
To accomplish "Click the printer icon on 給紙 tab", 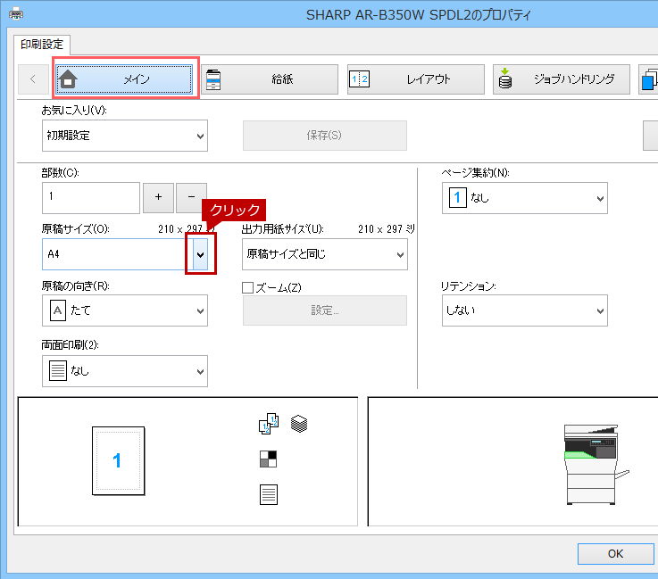I will tap(213, 79).
